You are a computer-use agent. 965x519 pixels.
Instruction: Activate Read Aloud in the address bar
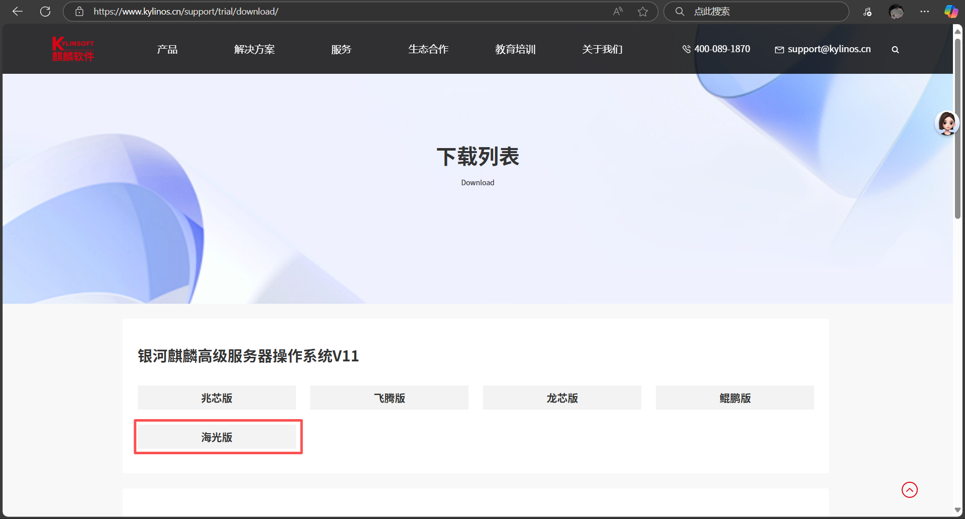617,11
